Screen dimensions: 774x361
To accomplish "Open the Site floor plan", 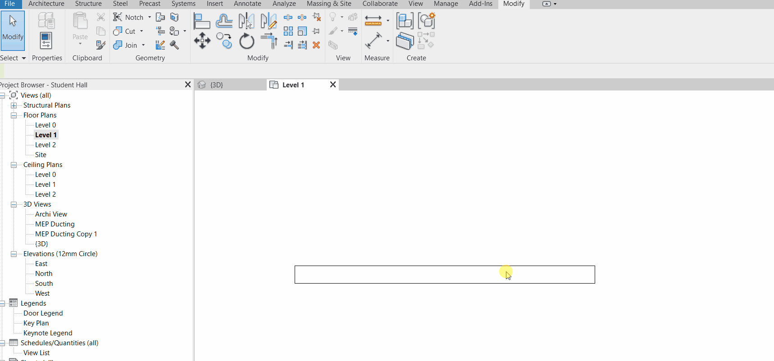I will tap(41, 155).
